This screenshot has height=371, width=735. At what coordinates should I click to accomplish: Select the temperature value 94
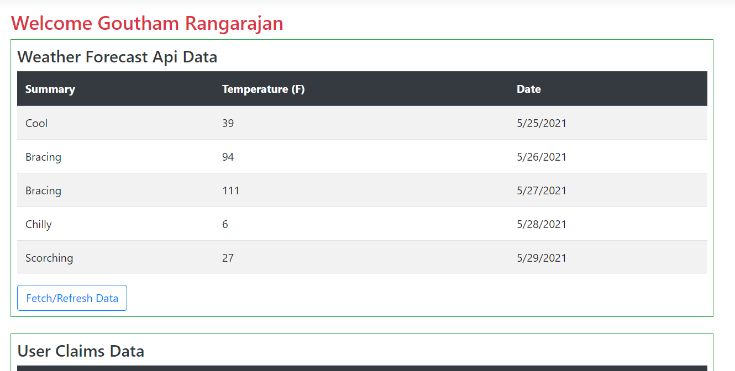[x=228, y=157]
